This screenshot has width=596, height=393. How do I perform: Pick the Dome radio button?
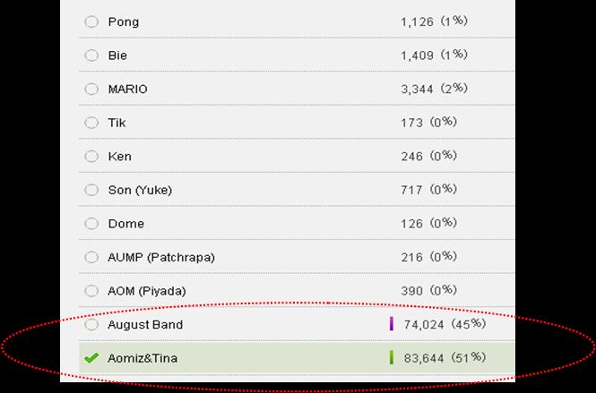[x=91, y=224]
